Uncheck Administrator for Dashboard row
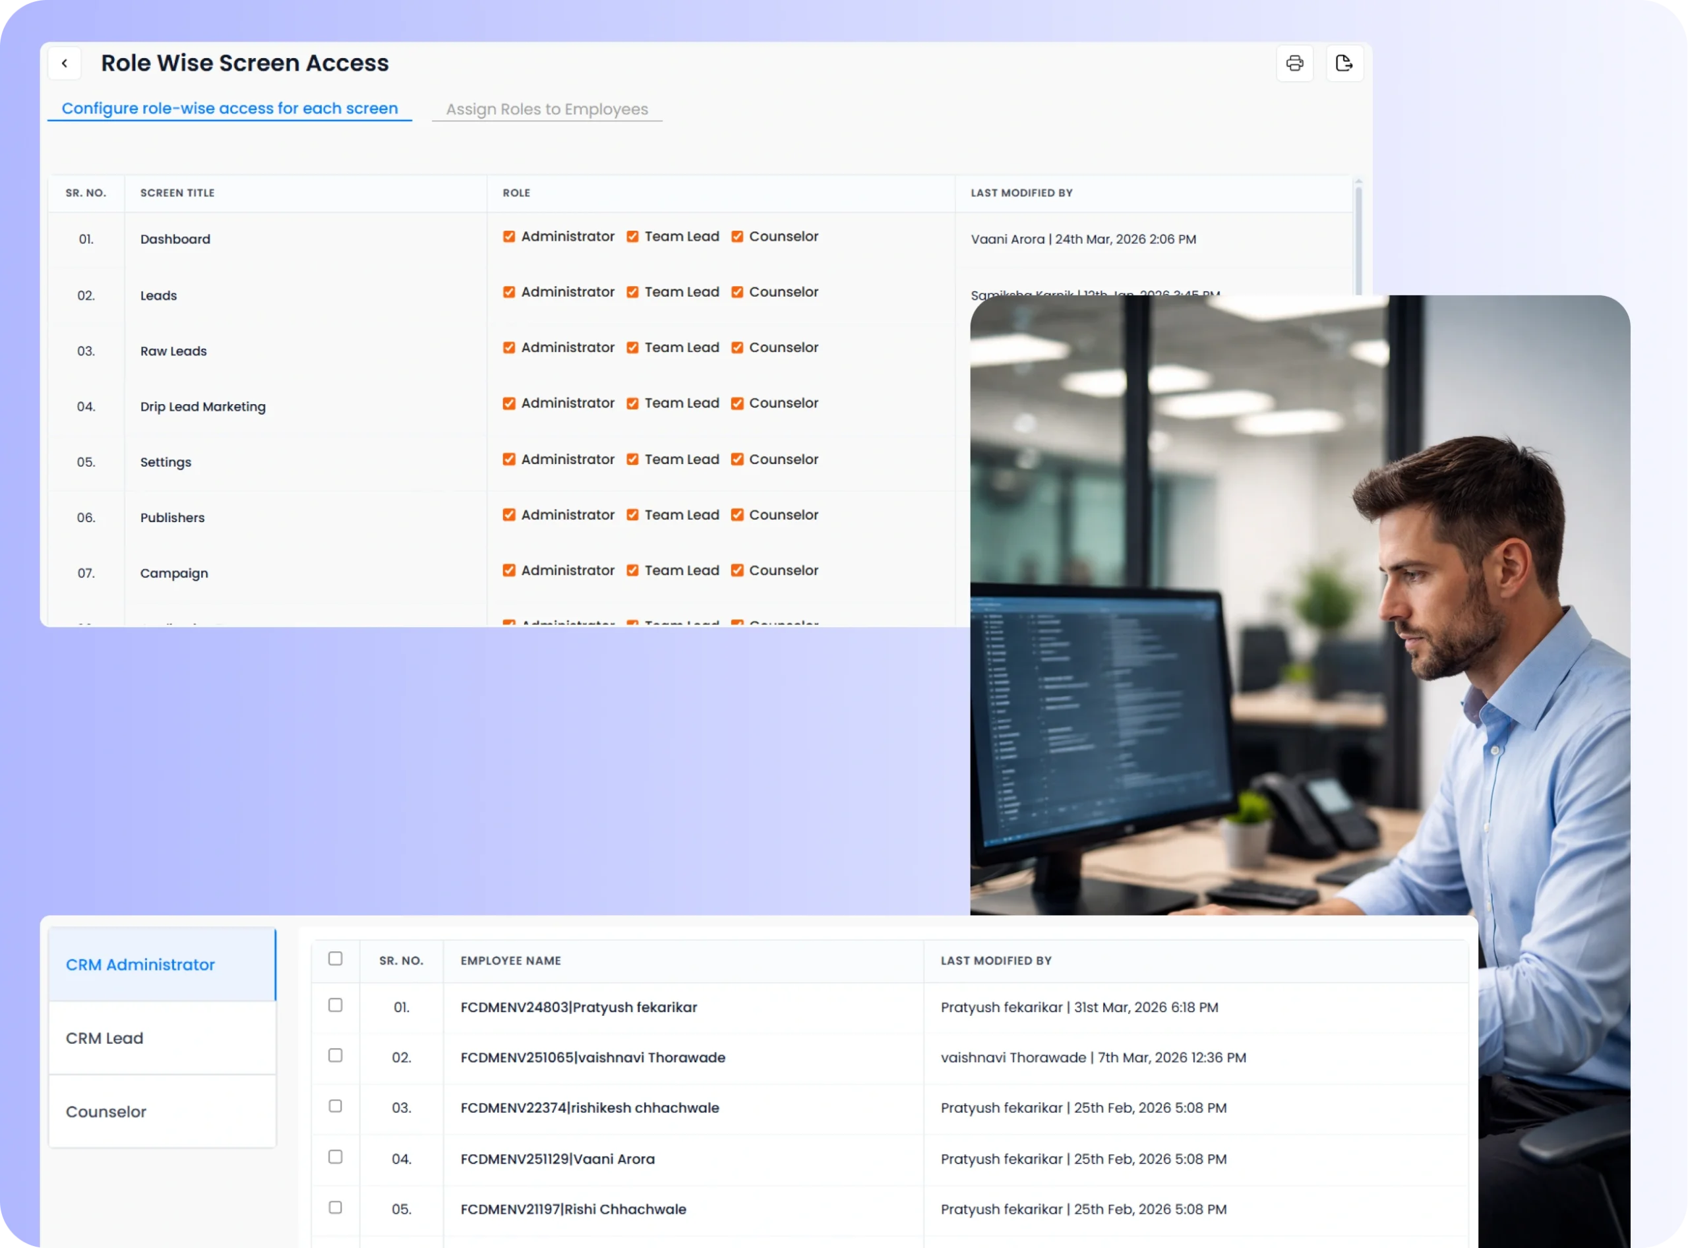 (x=509, y=237)
